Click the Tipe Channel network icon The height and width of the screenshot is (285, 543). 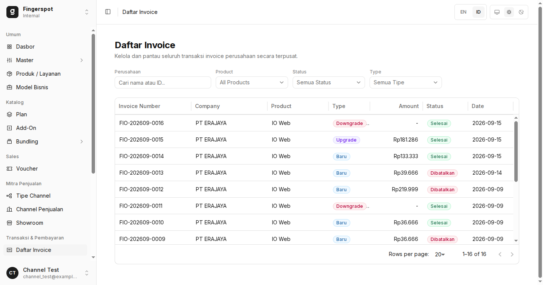9,196
